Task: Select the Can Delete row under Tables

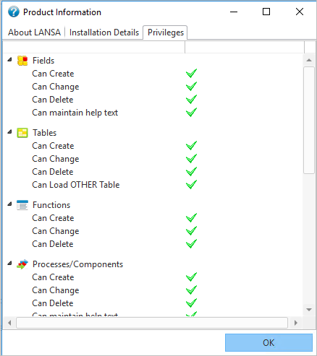Action: click(53, 172)
